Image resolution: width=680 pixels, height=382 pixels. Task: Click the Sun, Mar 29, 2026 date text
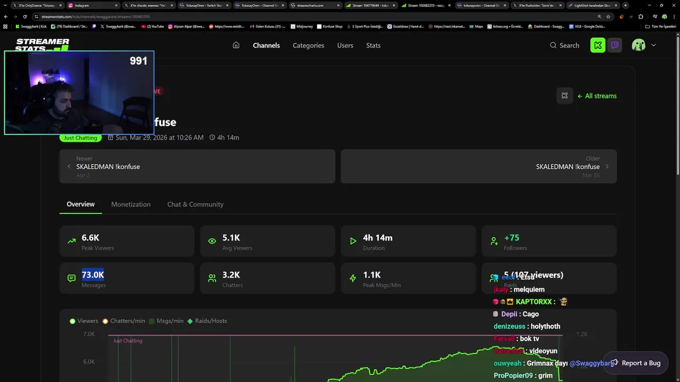click(159, 137)
